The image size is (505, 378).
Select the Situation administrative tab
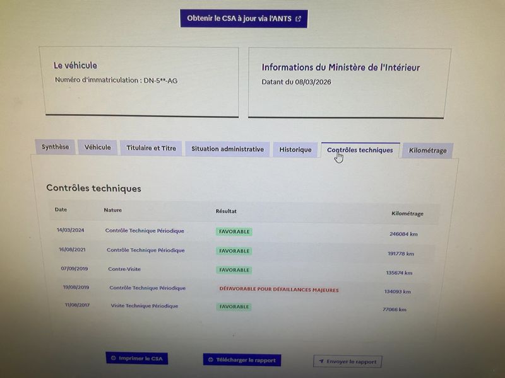(x=227, y=149)
